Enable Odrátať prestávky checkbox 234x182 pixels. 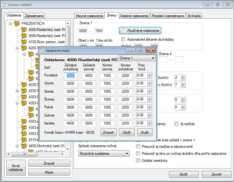pos(138,161)
